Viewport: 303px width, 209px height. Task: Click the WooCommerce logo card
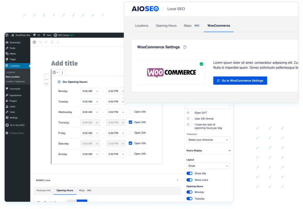(171, 72)
